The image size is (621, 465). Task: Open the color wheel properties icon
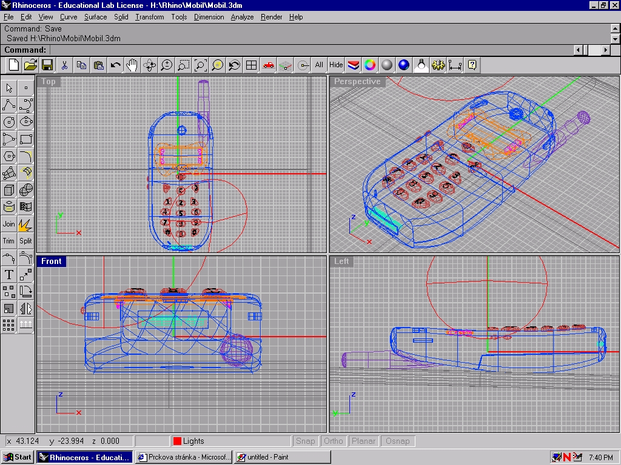click(x=370, y=65)
